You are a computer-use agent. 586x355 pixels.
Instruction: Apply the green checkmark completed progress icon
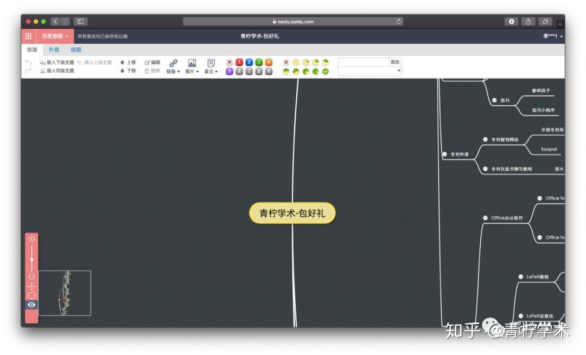click(x=326, y=70)
